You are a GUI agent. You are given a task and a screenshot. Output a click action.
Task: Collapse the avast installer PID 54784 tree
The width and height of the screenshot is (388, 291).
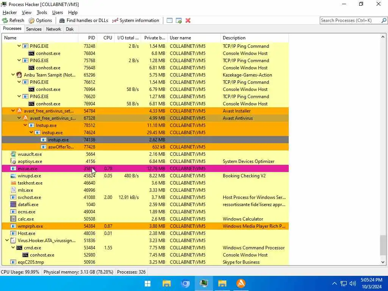point(13,111)
